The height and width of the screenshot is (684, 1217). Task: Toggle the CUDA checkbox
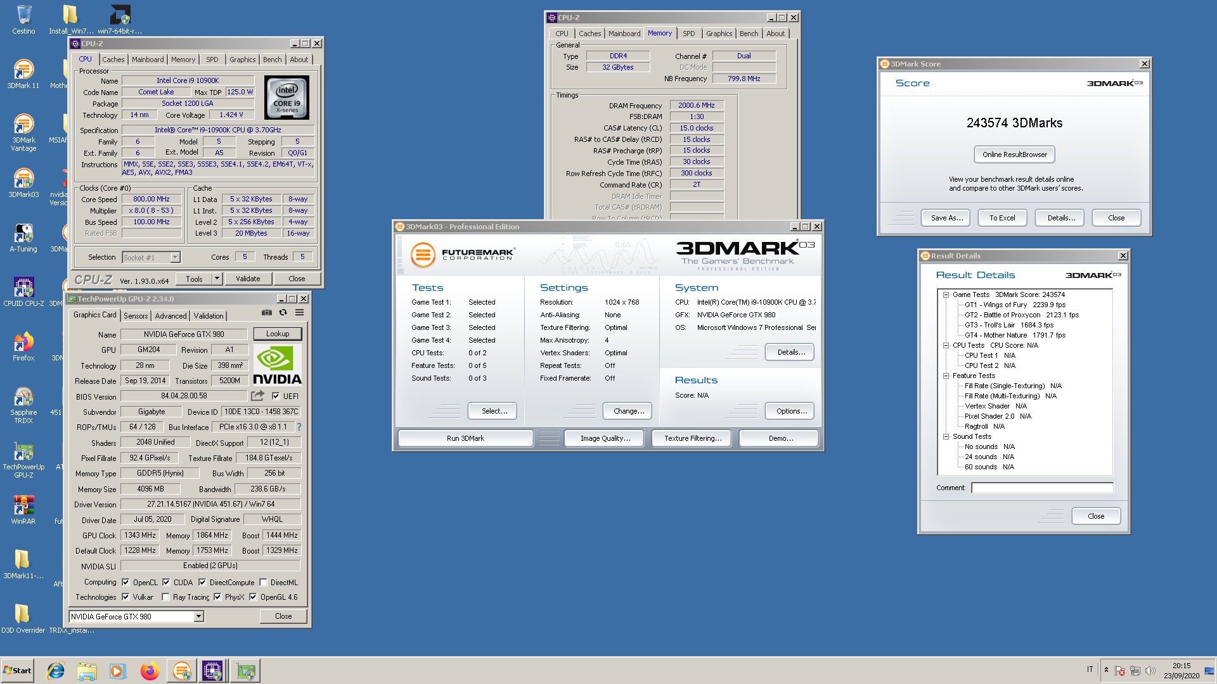click(x=166, y=582)
